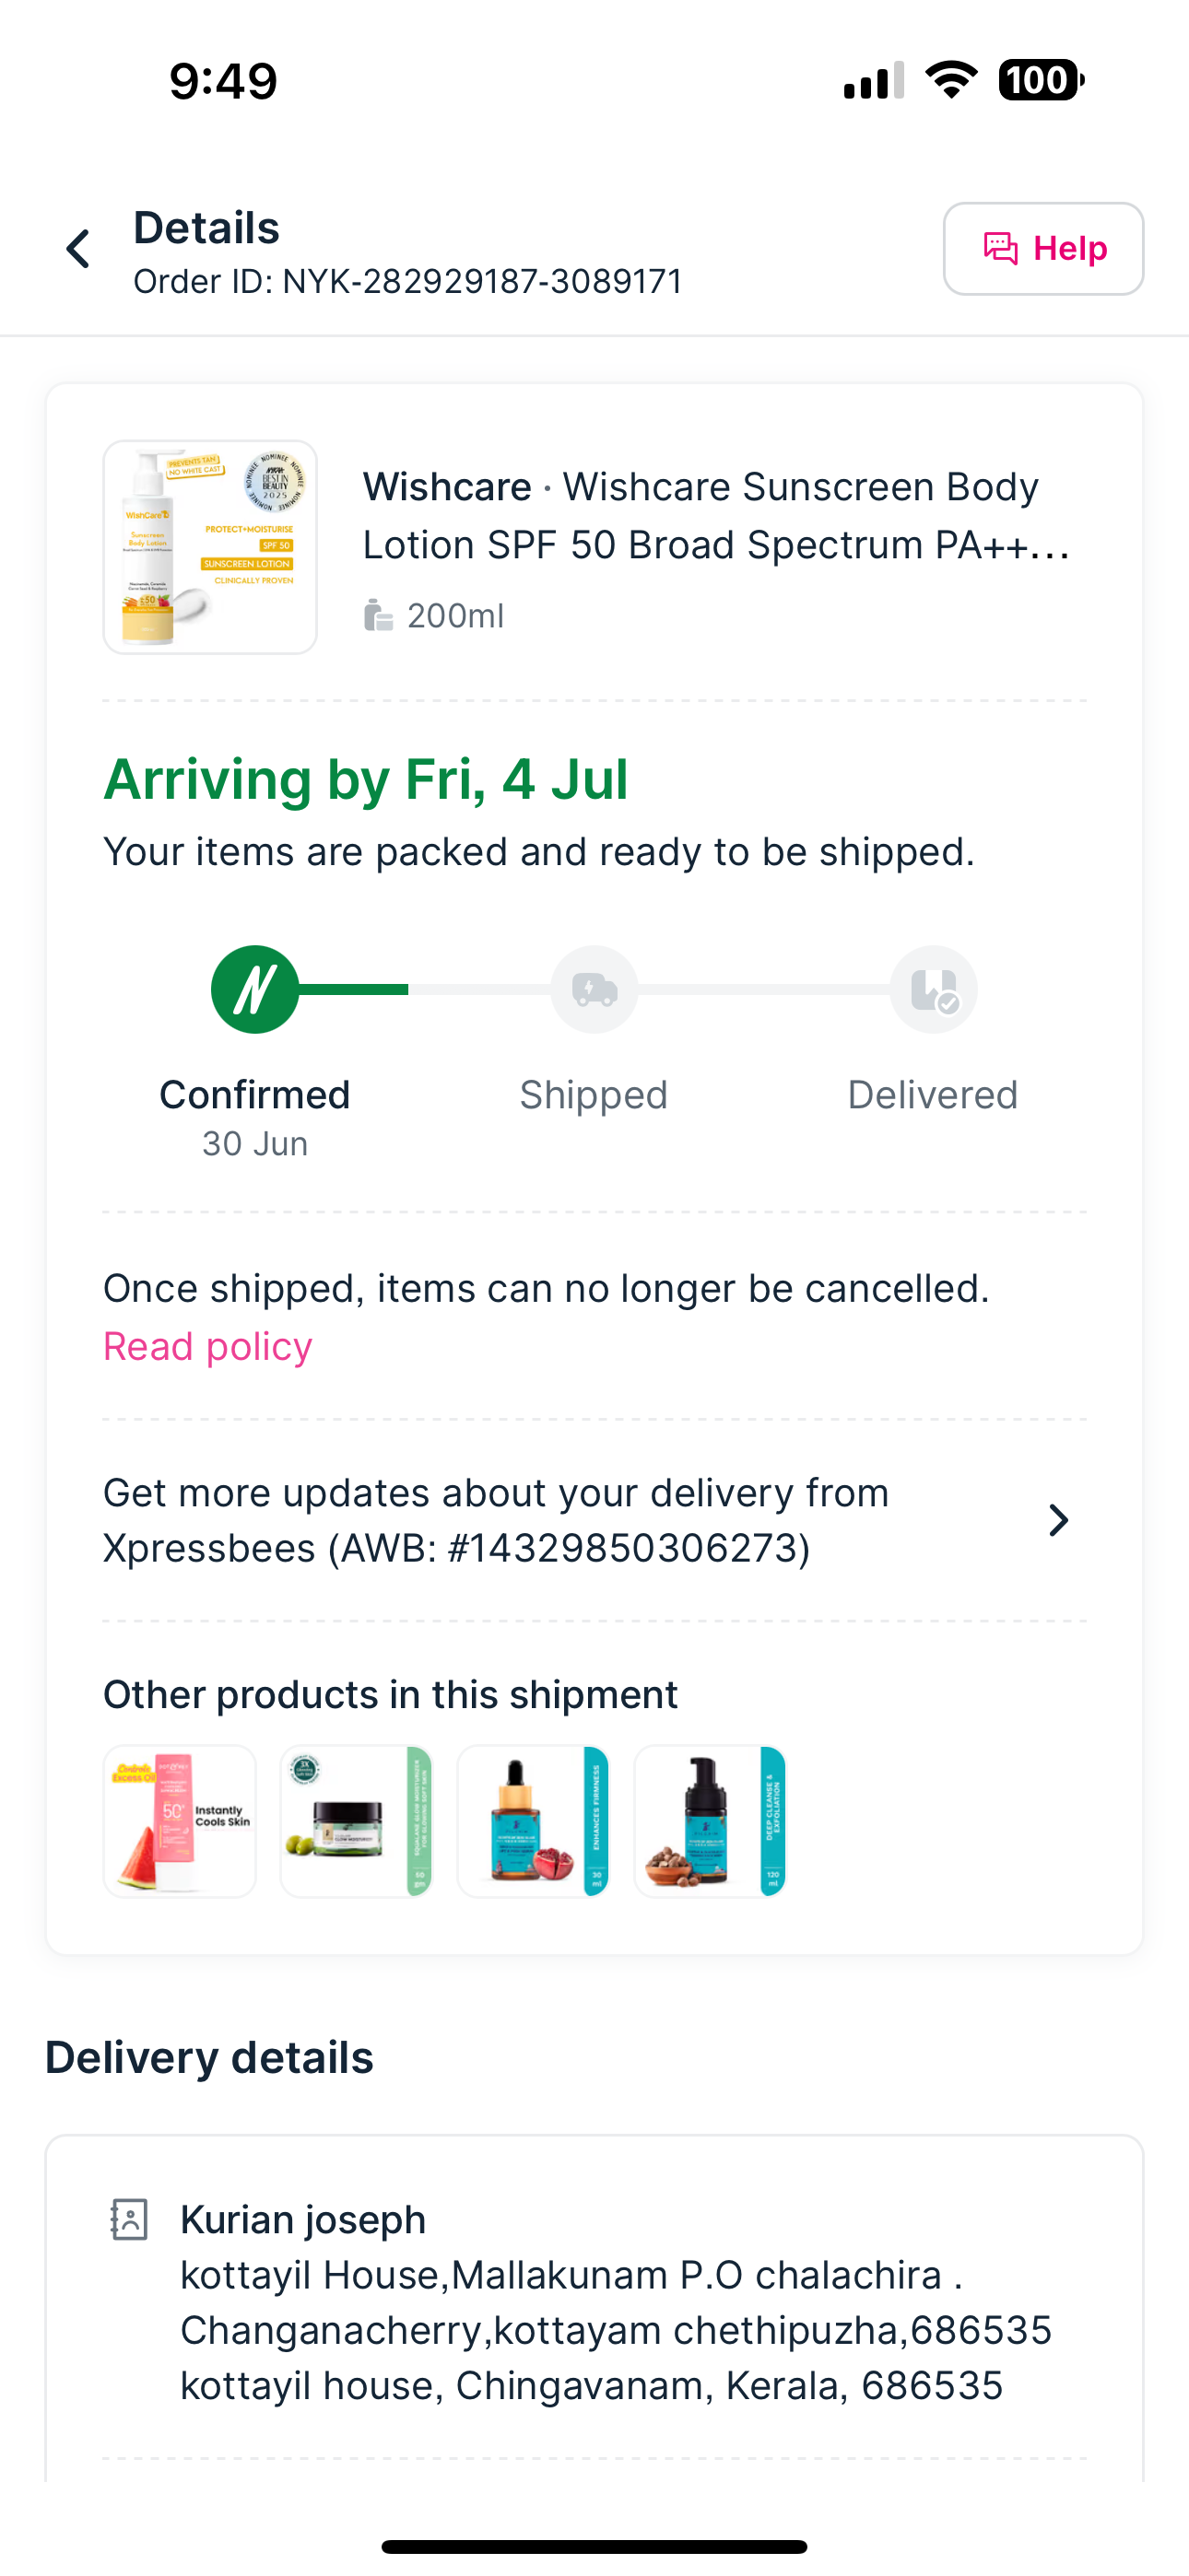
Task: Tap the Shipped truck icon
Action: coord(594,990)
